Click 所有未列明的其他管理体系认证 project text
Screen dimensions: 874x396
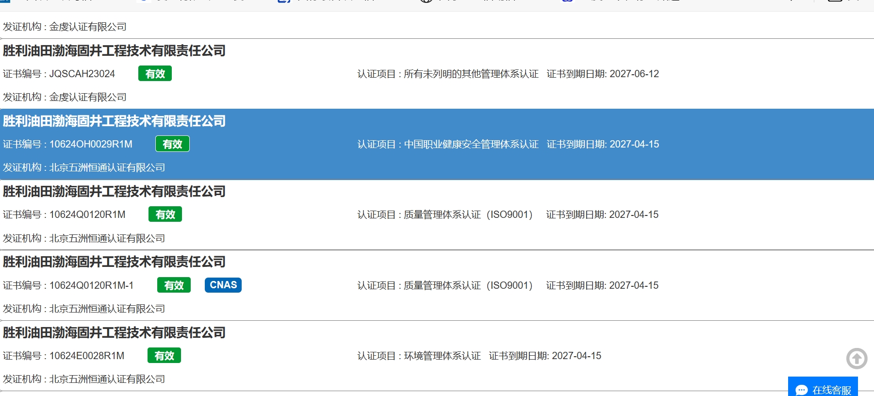click(x=471, y=74)
